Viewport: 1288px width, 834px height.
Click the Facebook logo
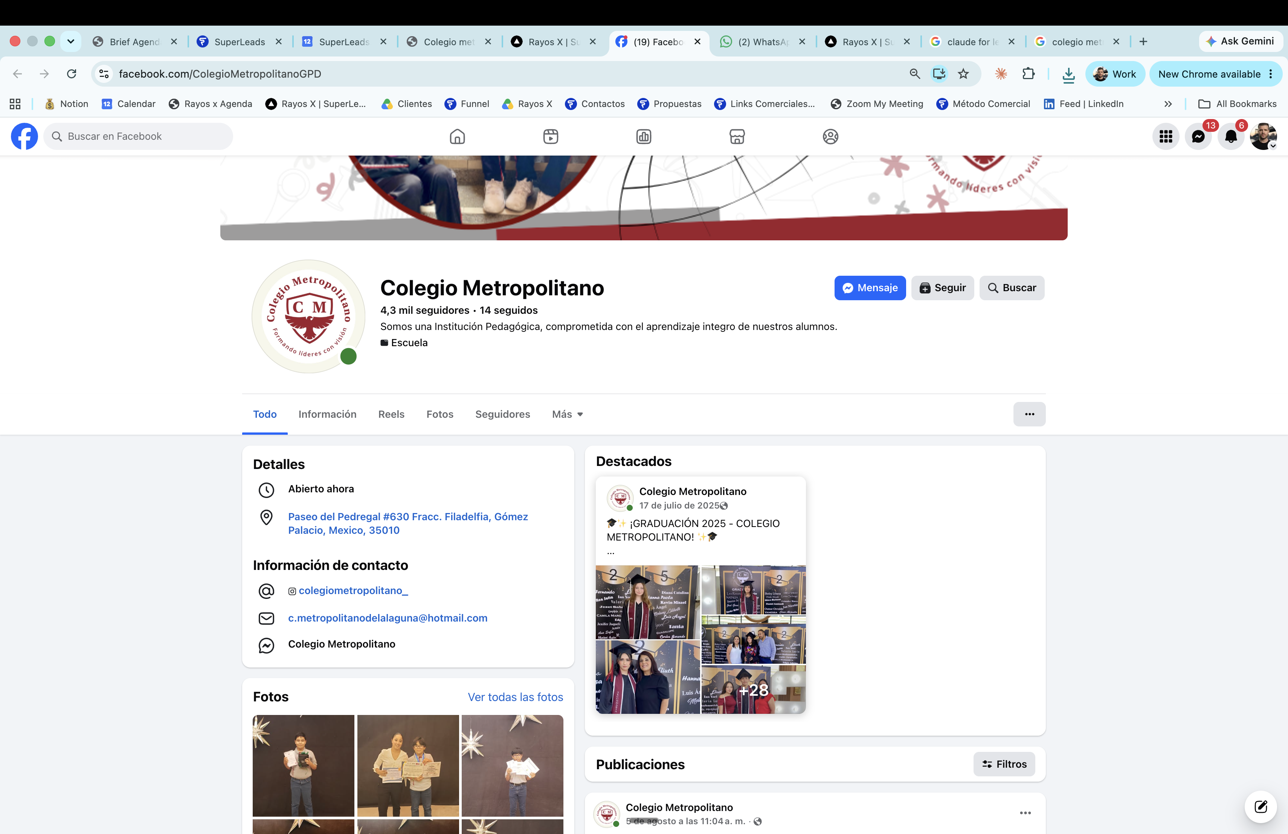click(x=24, y=136)
